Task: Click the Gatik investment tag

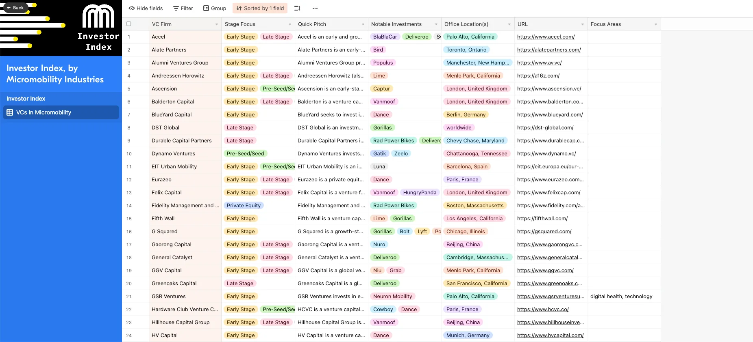Action: [379, 153]
